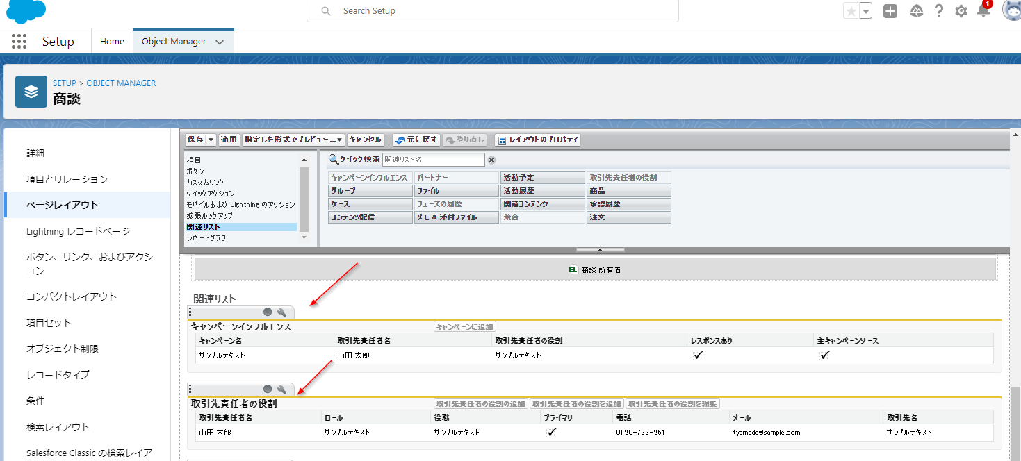This screenshot has height=461, width=1021.
Task: Follow the OBJECT MANAGER breadcrumb link
Action: point(121,83)
